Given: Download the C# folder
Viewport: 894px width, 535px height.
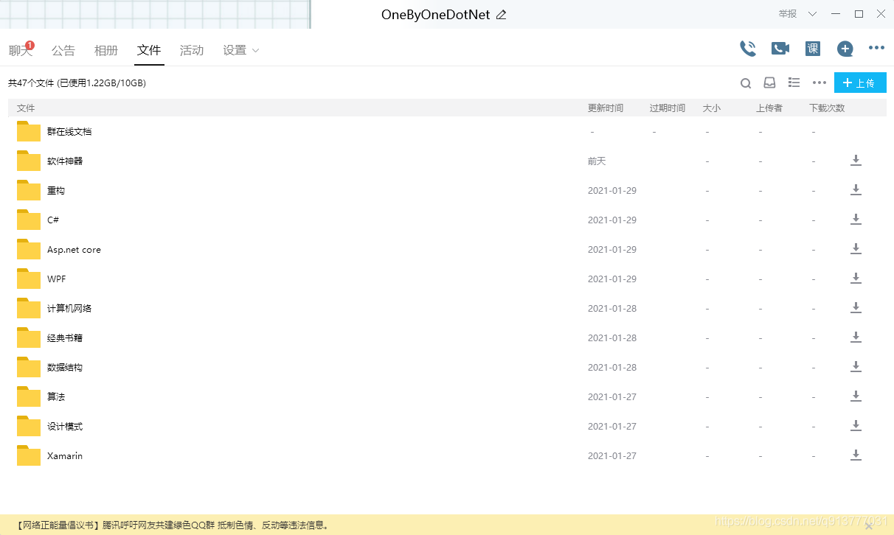Looking at the screenshot, I should (x=856, y=220).
